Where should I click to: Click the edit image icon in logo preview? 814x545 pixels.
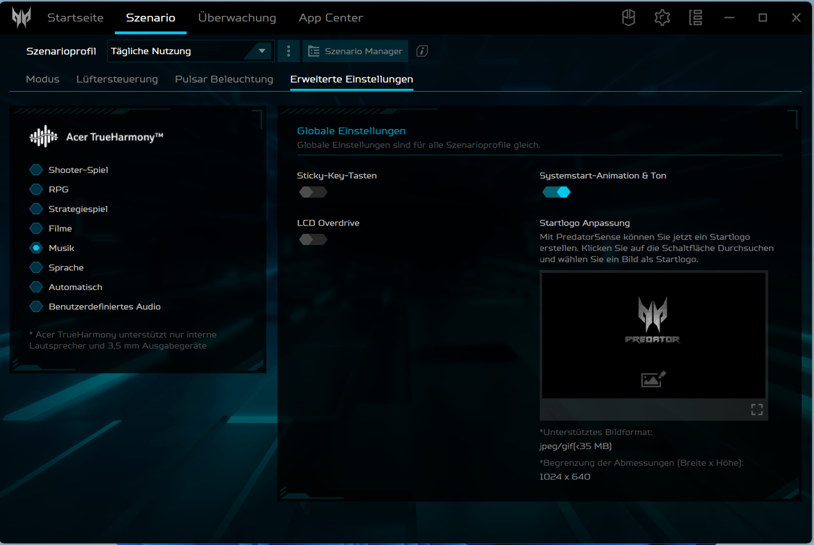pyautogui.click(x=653, y=379)
